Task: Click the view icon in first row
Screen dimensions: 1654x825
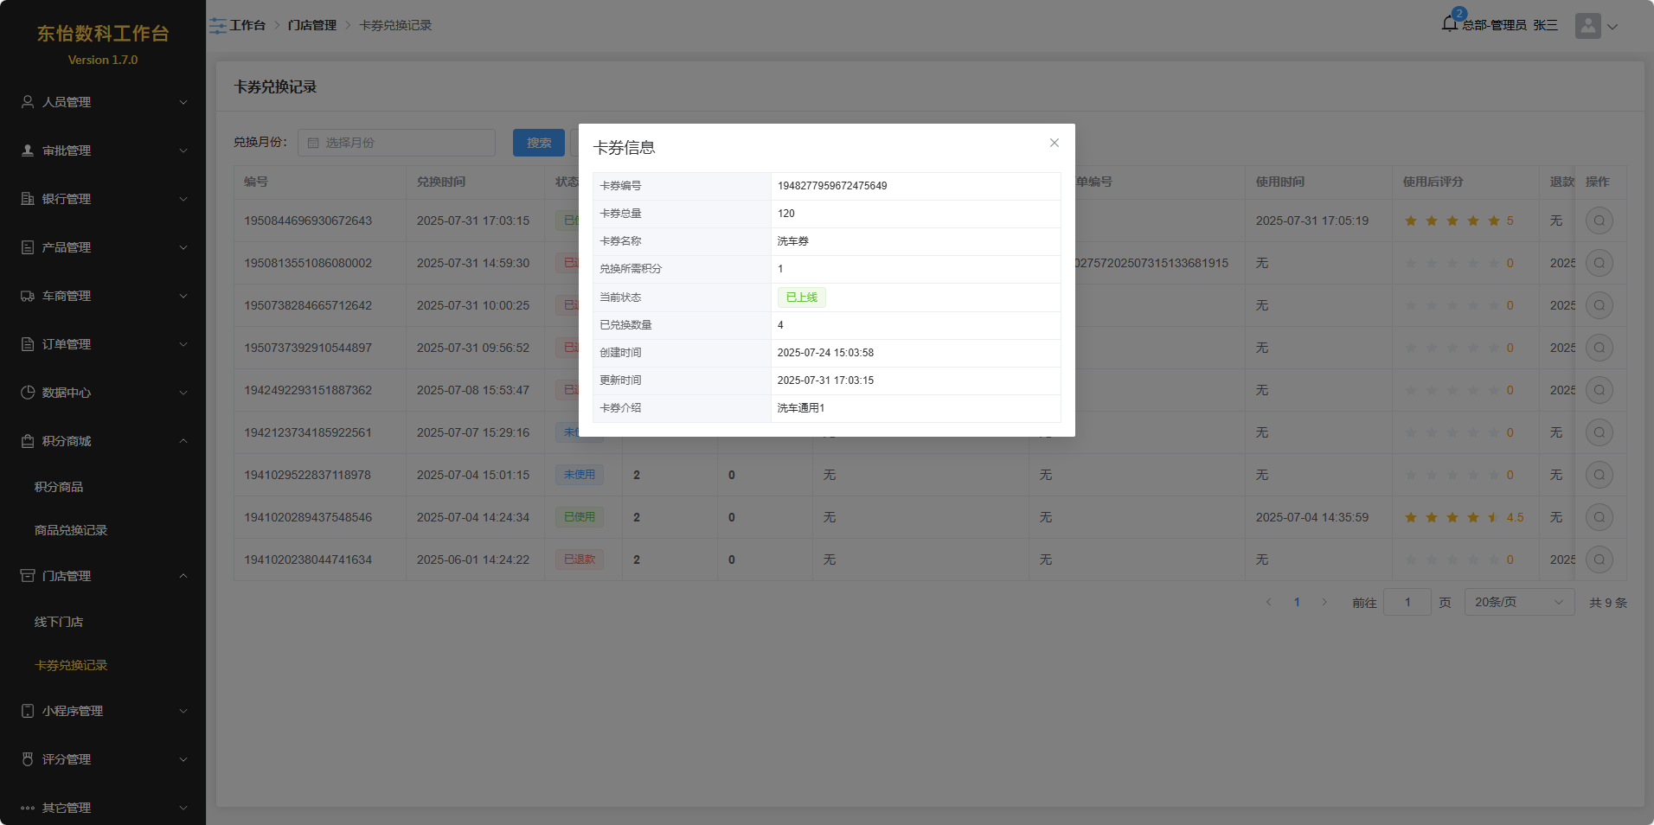Action: point(1599,221)
